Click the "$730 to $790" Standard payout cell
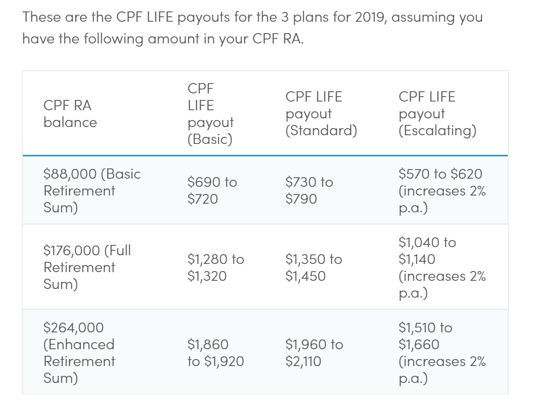 (x=309, y=191)
